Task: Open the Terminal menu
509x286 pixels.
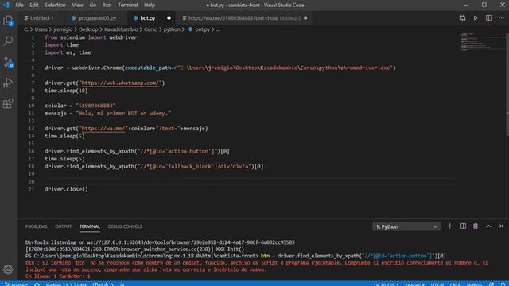Action: click(x=128, y=6)
